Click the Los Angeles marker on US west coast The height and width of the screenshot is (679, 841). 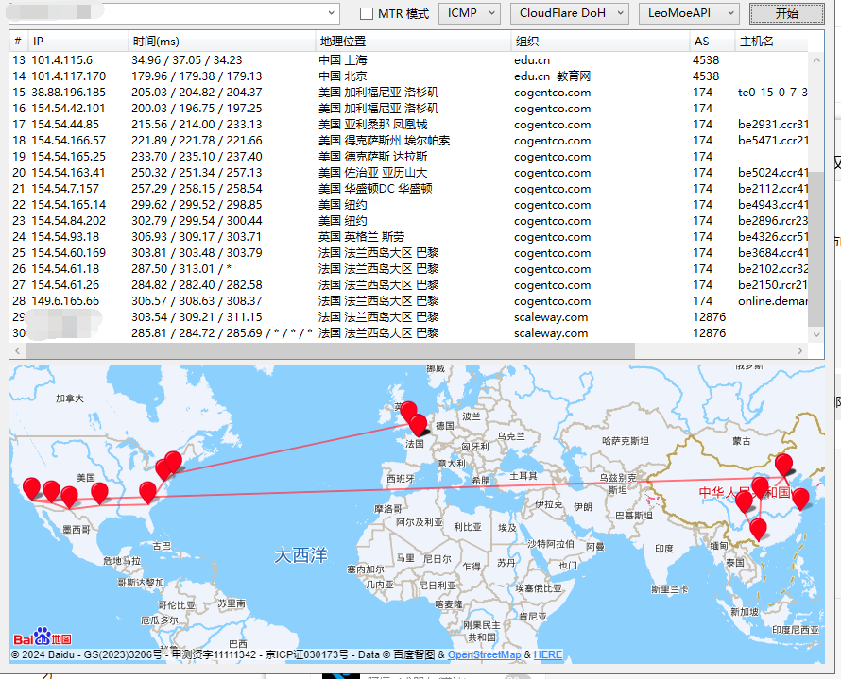(31, 486)
